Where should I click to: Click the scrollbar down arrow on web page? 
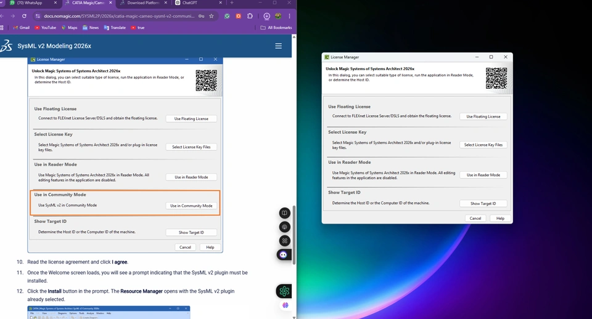pos(294,317)
